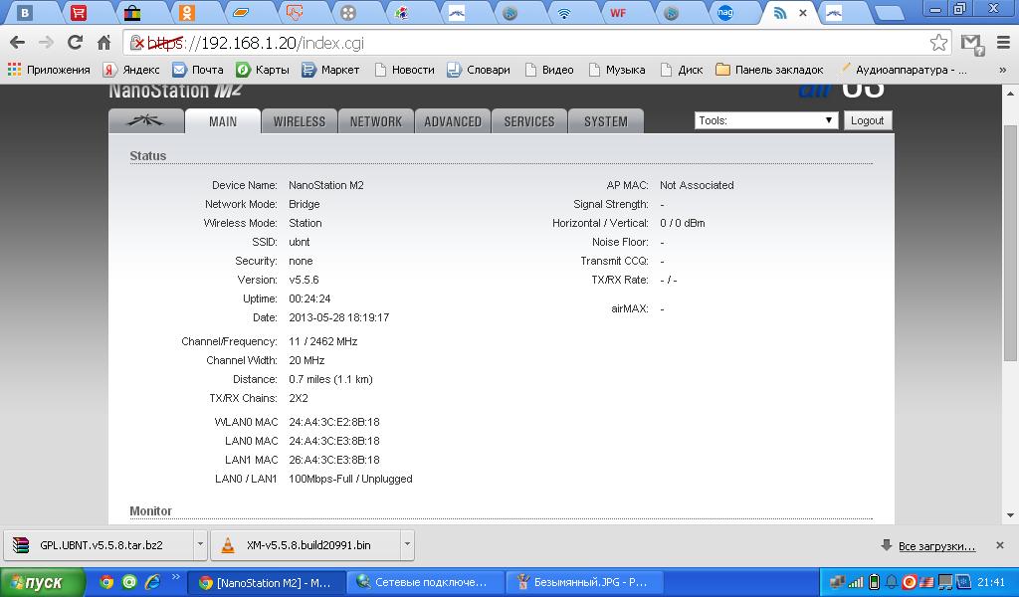Reload the current page
This screenshot has width=1019, height=597.
pos(75,43)
